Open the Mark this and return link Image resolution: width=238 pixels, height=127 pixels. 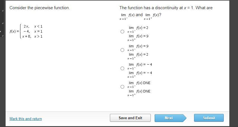tap(26, 119)
